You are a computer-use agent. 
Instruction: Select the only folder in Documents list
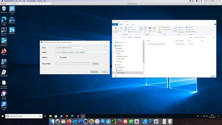157,44
